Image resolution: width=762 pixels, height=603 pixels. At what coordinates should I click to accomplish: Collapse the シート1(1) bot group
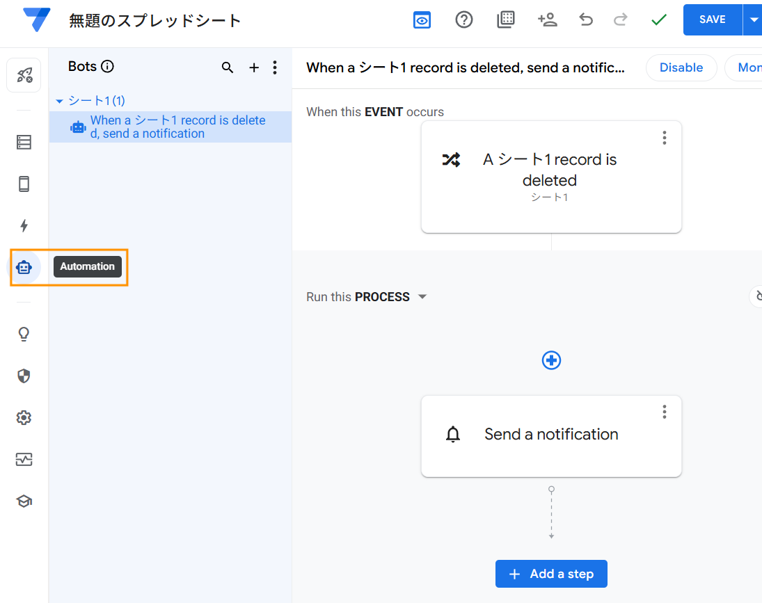pos(59,102)
